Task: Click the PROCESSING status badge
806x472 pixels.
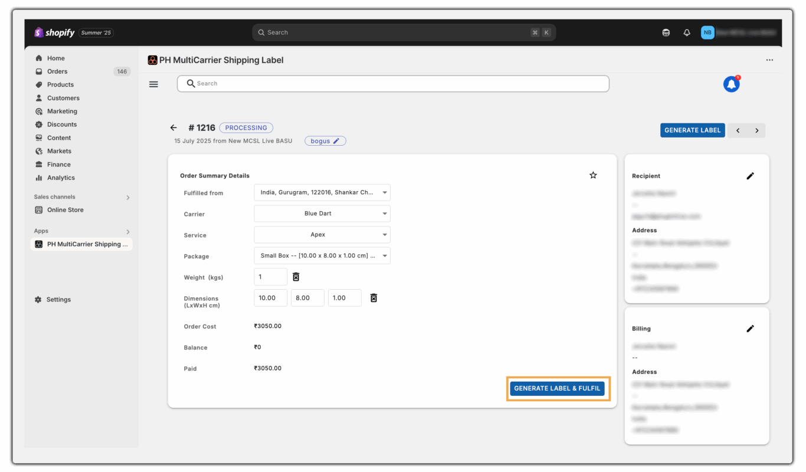Action: tap(246, 127)
